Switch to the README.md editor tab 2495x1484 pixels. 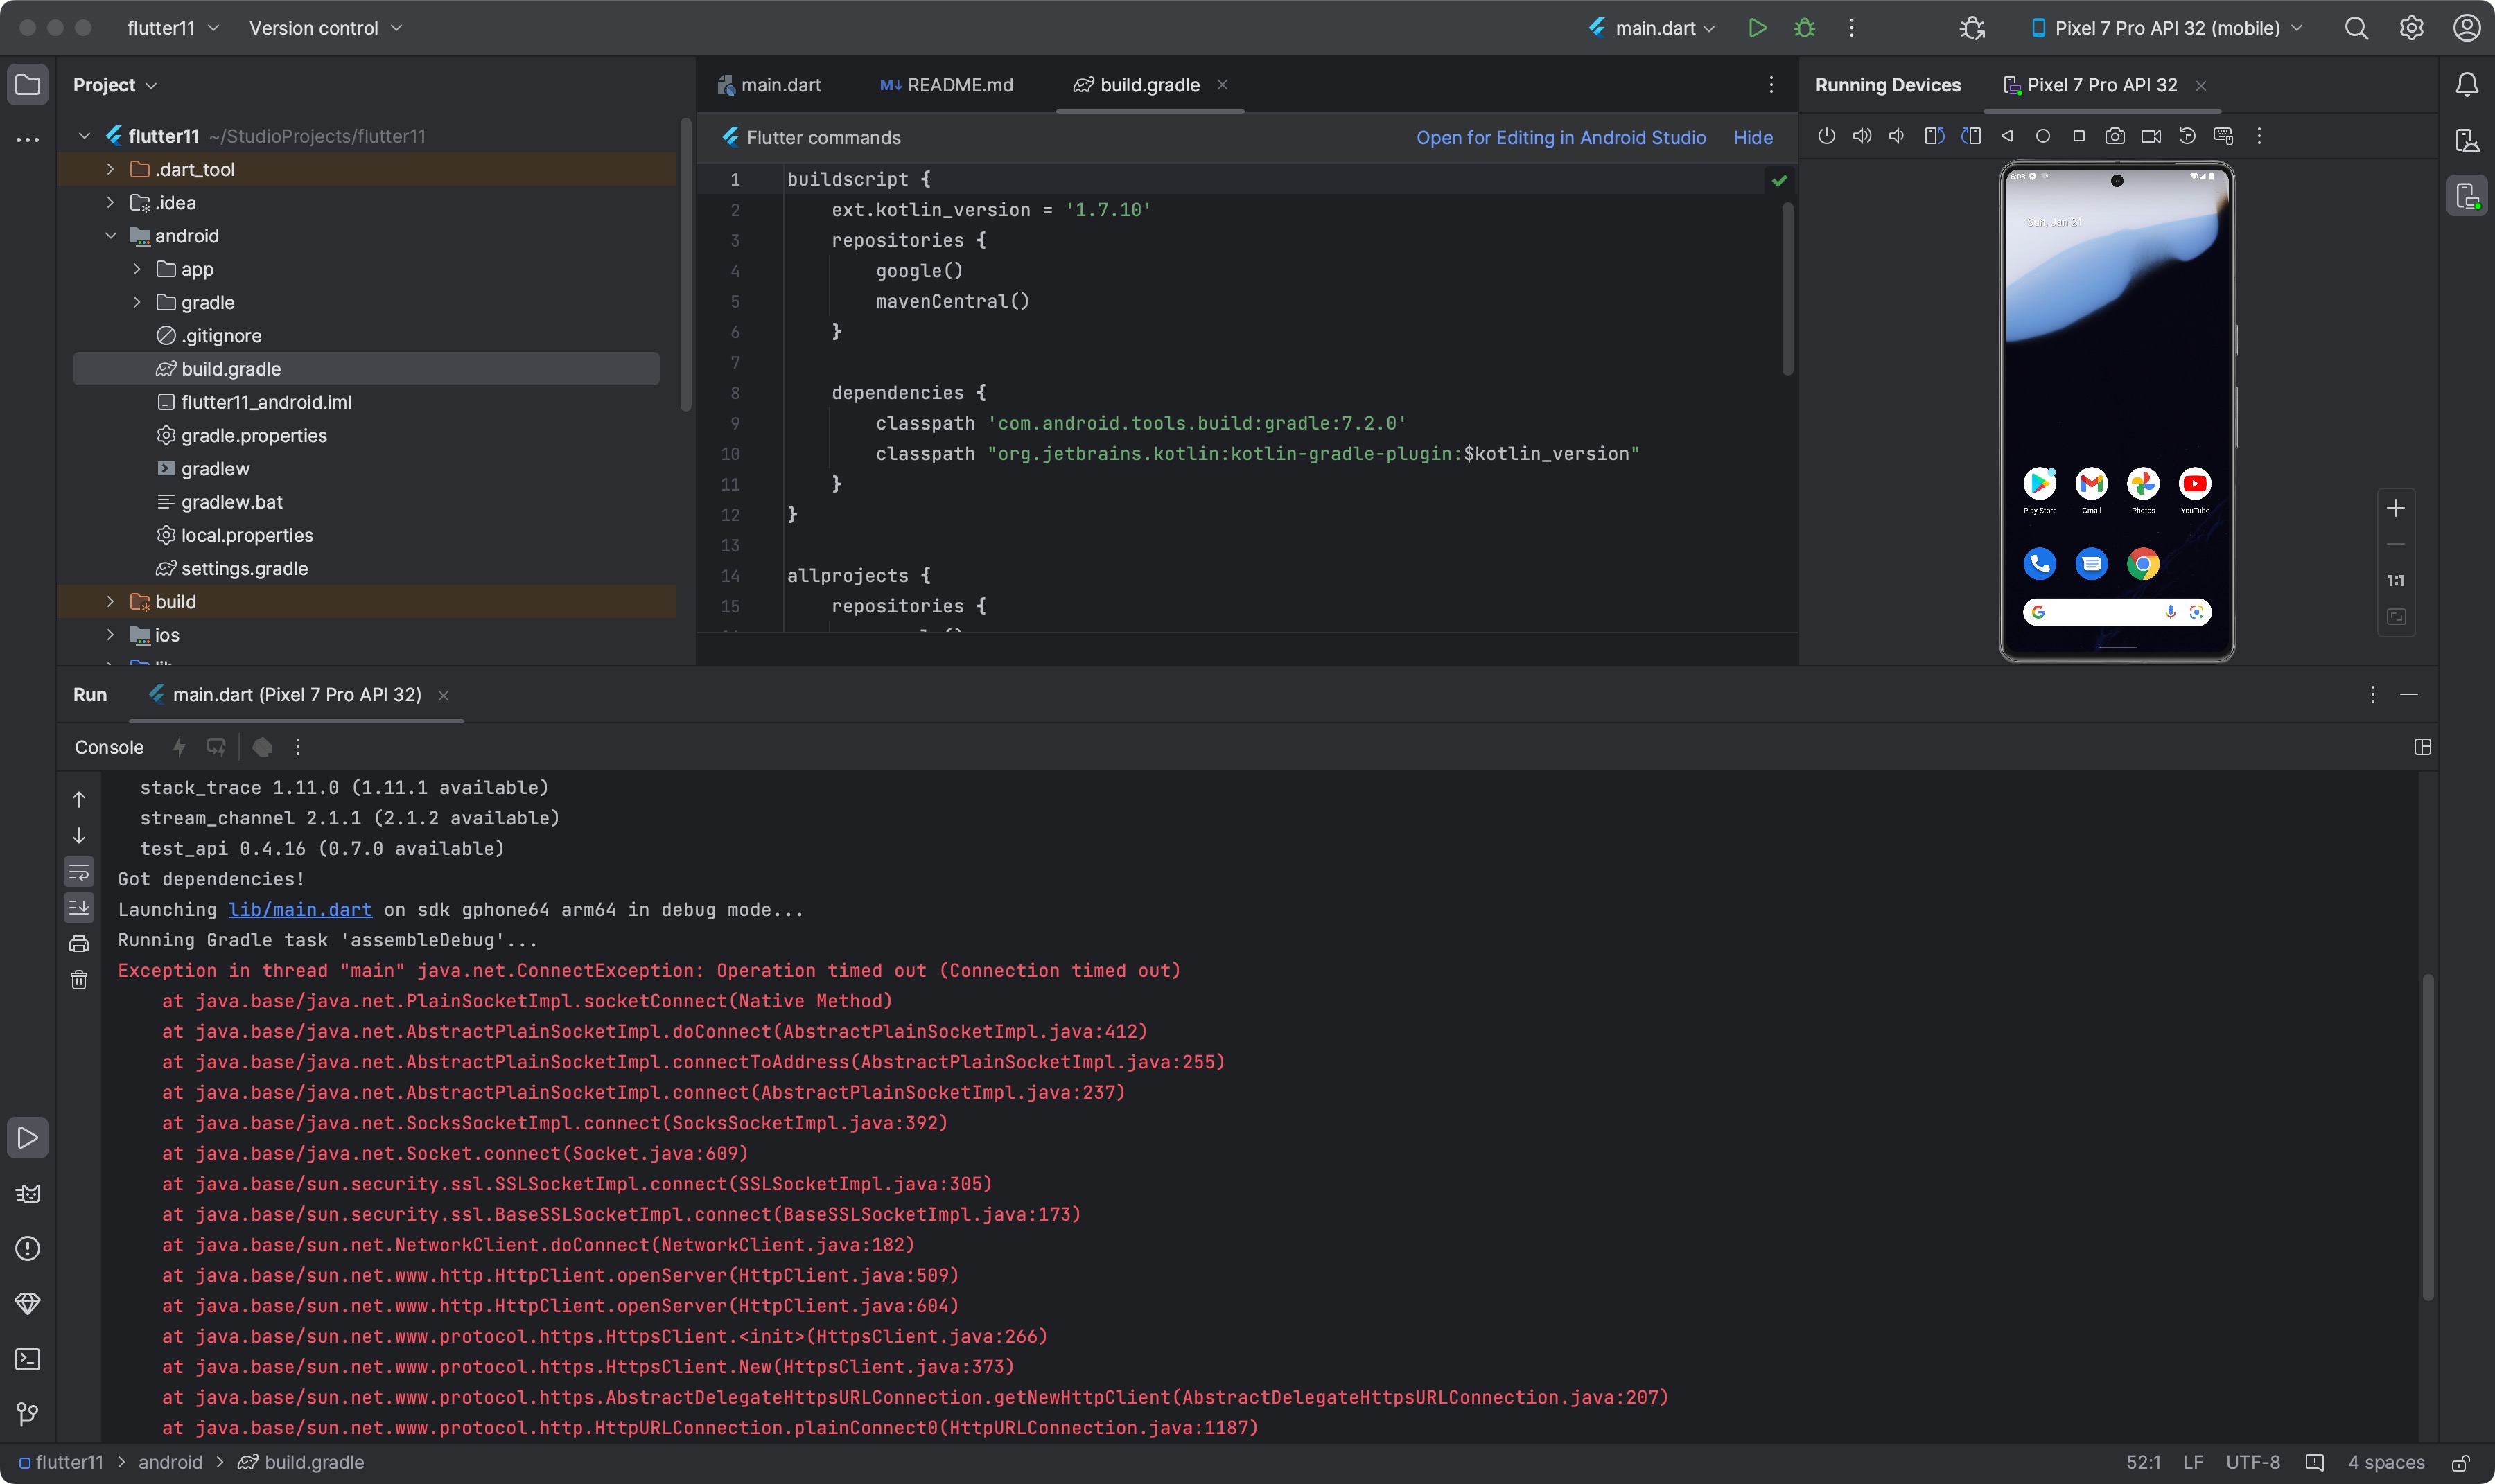(x=947, y=85)
